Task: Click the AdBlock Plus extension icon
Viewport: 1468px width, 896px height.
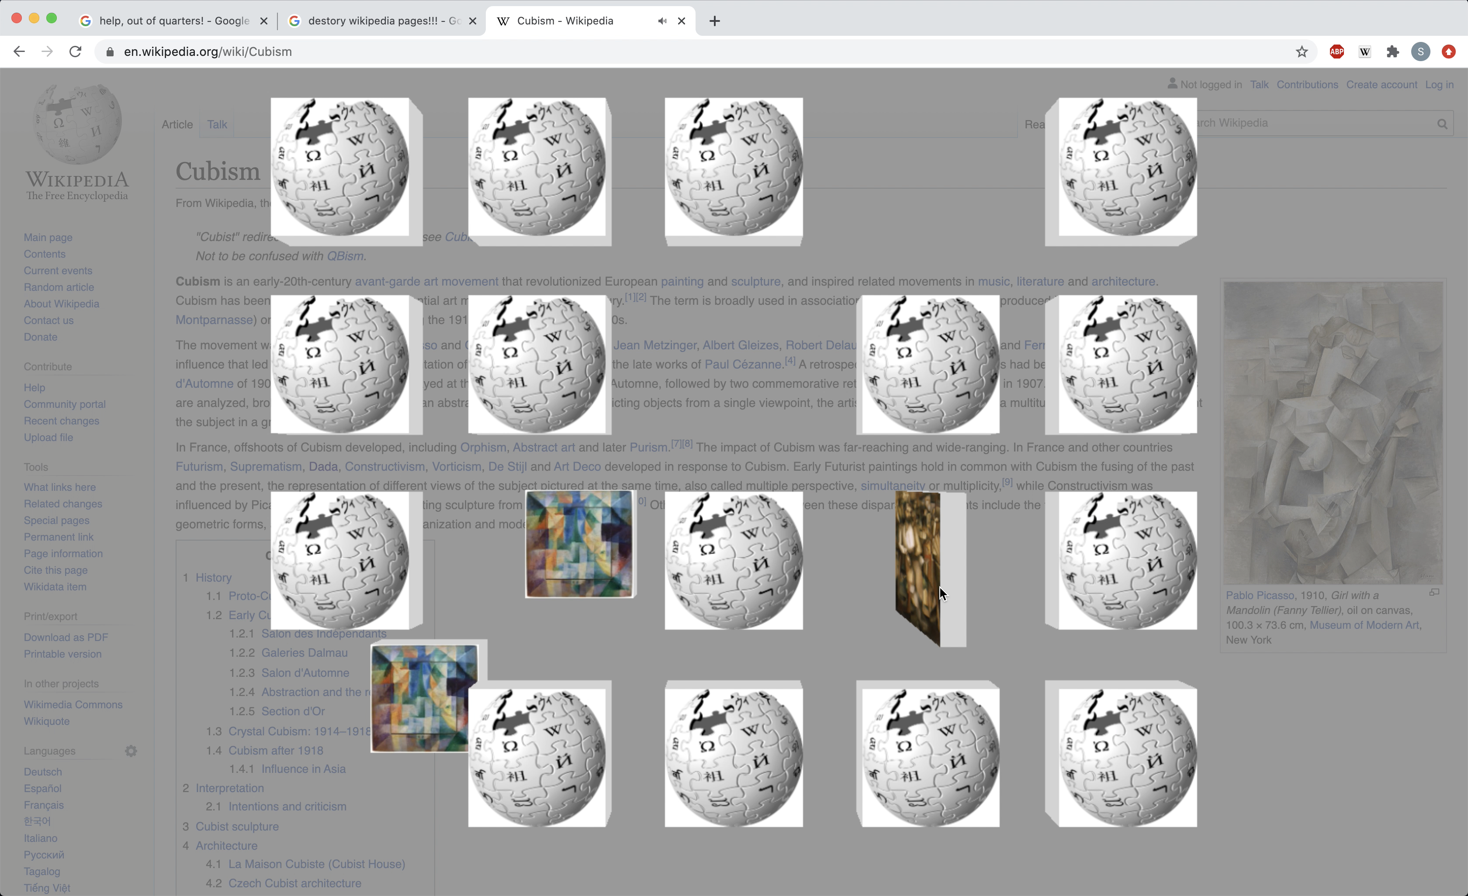Action: 1336,52
